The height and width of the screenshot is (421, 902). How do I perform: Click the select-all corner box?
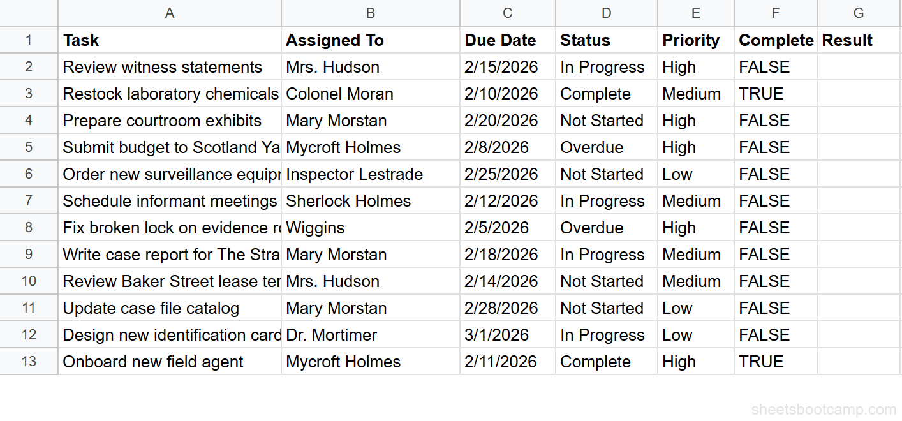point(29,13)
